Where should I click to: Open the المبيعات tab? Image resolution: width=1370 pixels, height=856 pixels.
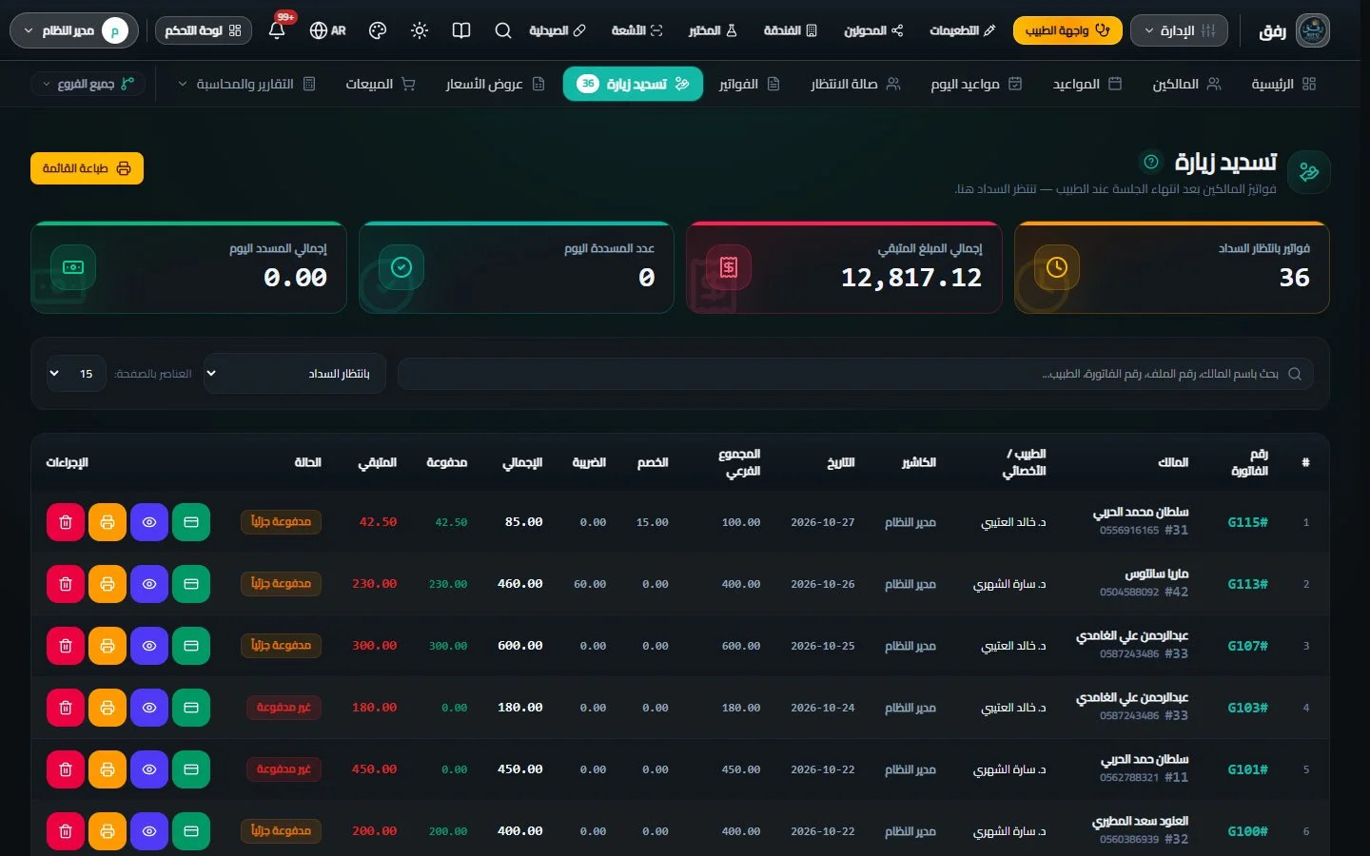[x=381, y=84]
